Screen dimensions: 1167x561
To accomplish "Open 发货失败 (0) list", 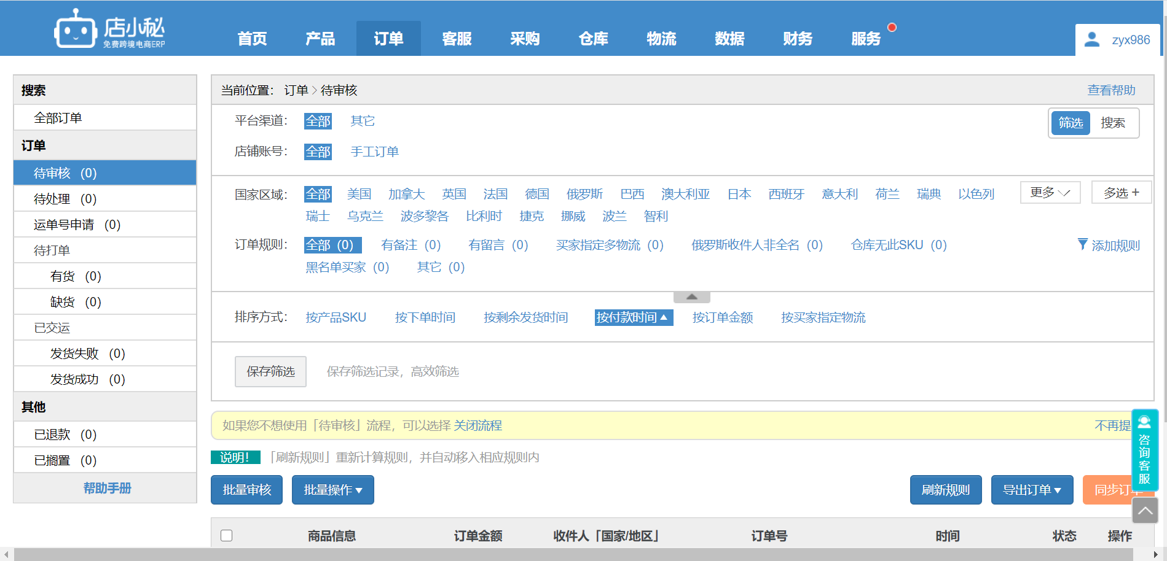I will pyautogui.click(x=105, y=353).
